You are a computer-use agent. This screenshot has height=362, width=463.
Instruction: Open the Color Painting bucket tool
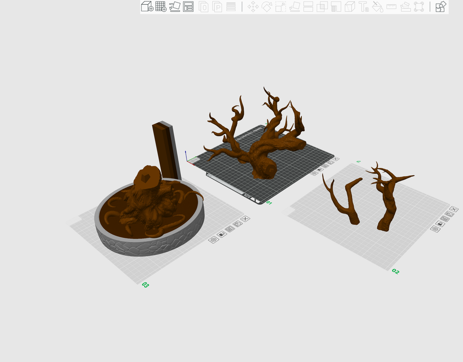click(x=378, y=7)
